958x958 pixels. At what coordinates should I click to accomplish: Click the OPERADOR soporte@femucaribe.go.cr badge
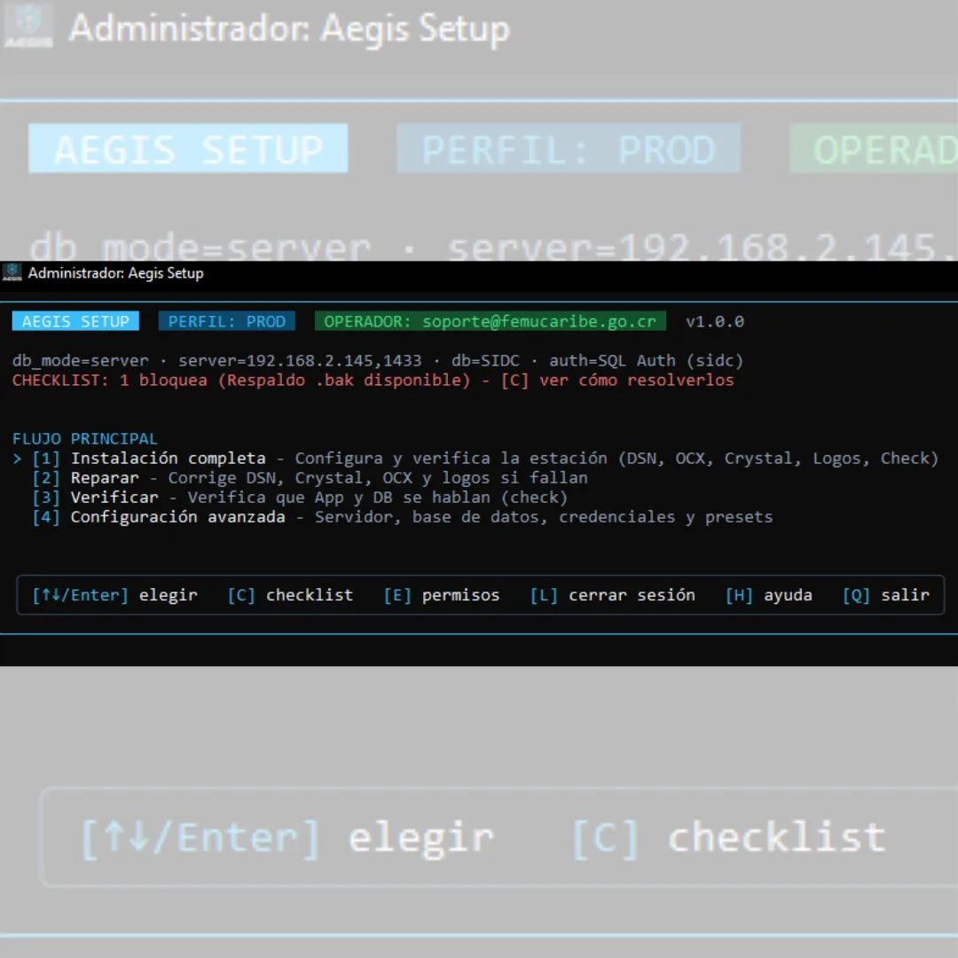(x=490, y=321)
